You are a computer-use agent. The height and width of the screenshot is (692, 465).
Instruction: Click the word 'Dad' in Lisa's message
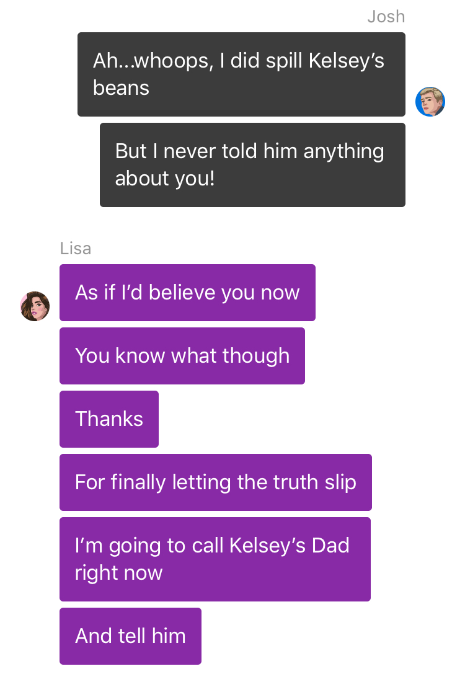[330, 546]
